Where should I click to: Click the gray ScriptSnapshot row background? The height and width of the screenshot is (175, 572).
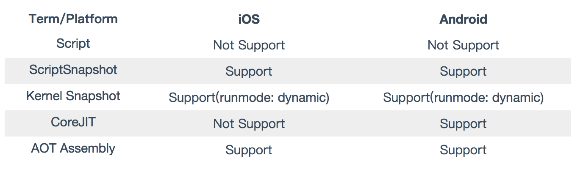(x=288, y=71)
